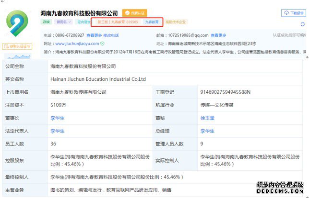This screenshot has width=309, height=198.
Task: Open board secretary 徐玉堂 link
Action: click(x=207, y=118)
